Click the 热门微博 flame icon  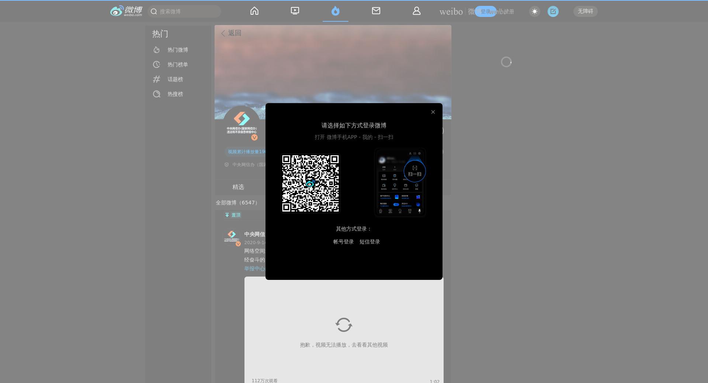(x=157, y=50)
